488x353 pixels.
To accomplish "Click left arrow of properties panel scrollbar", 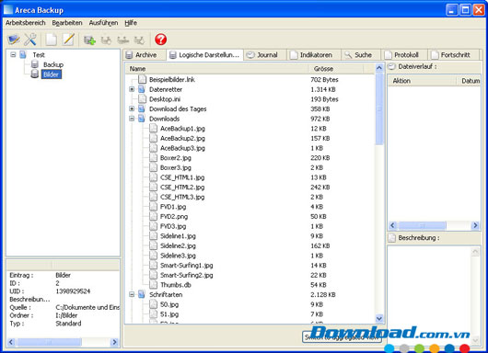I will 12,342.
